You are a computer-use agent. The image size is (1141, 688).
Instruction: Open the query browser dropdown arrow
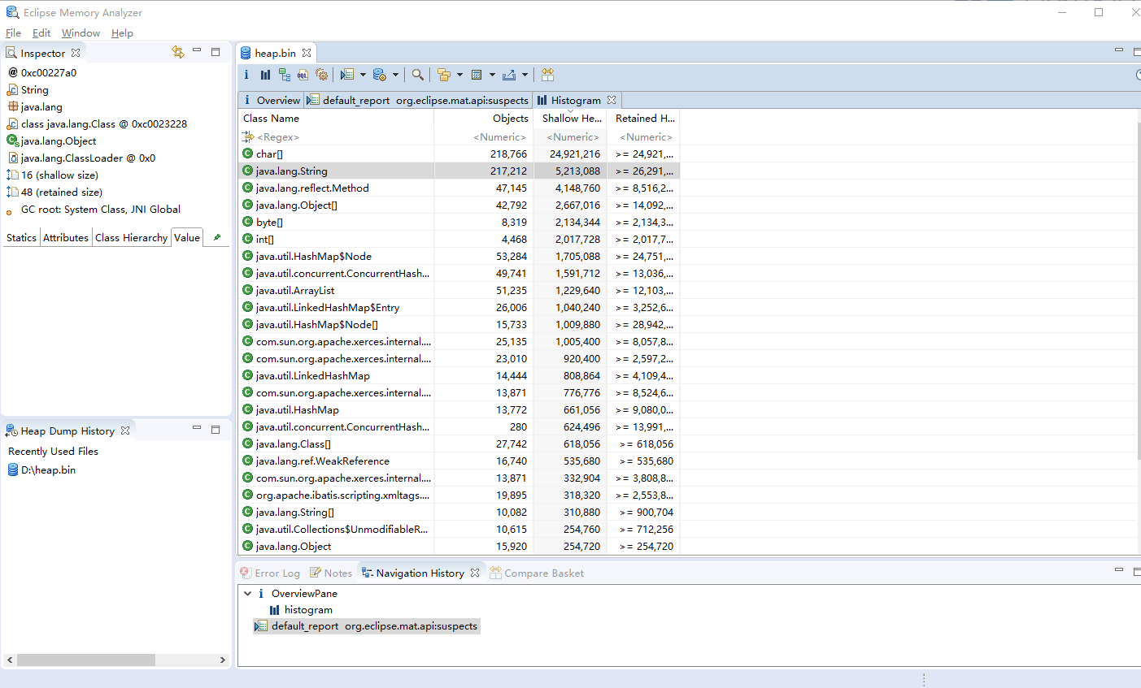point(395,75)
